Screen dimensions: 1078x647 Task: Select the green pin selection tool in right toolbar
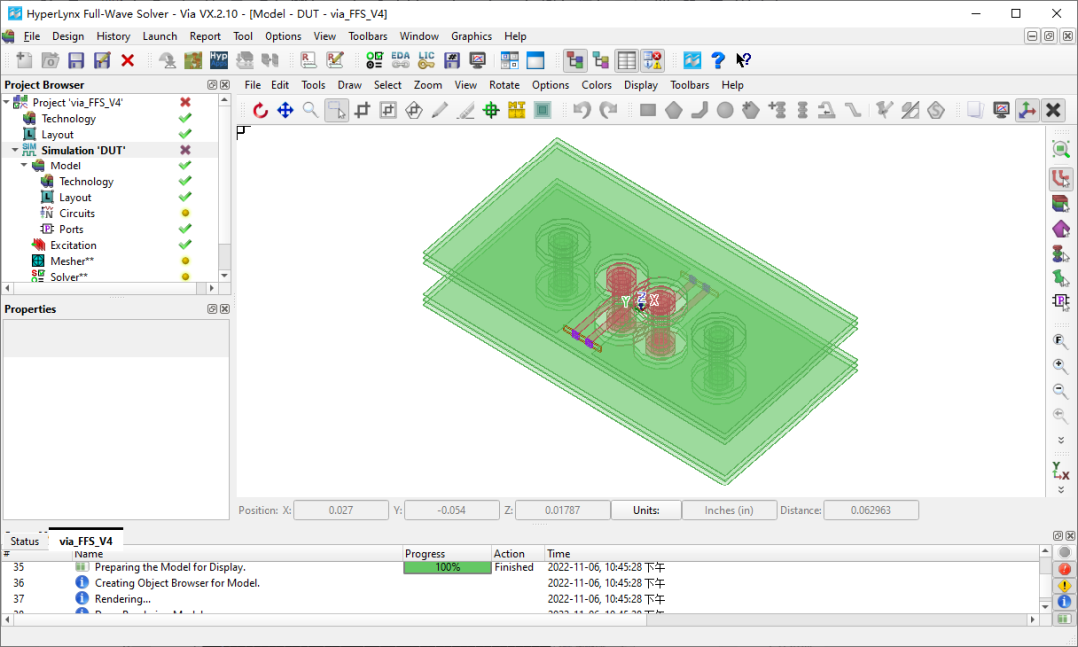click(x=1061, y=277)
